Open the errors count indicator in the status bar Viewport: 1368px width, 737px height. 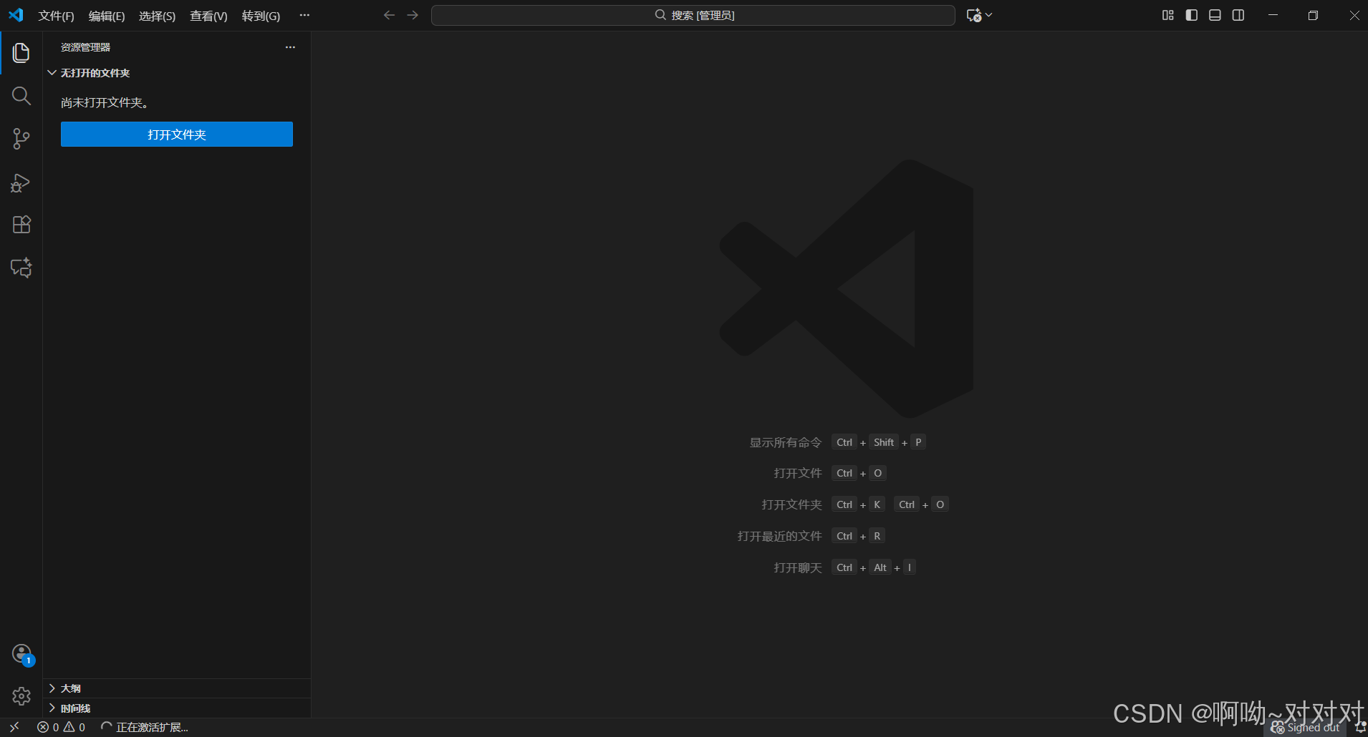point(48,728)
